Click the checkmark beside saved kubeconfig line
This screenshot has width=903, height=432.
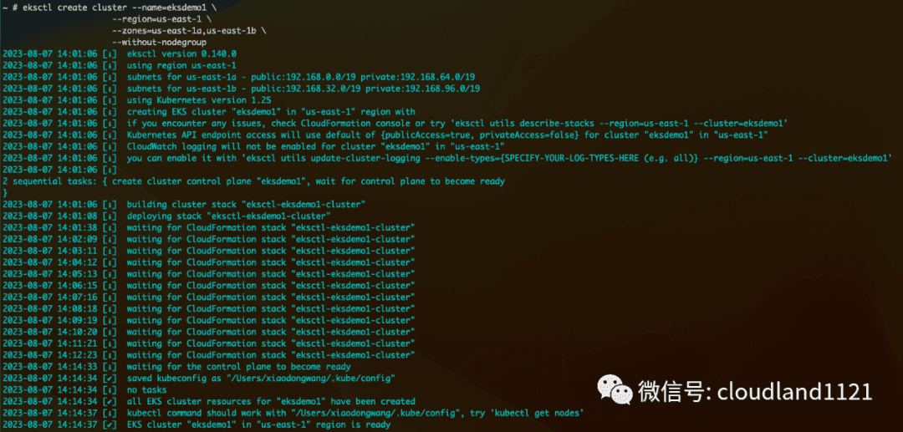coord(109,378)
